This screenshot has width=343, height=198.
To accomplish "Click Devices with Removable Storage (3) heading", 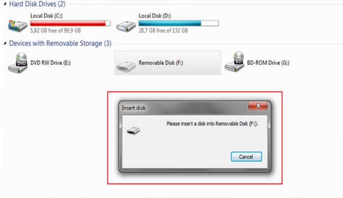I will [x=60, y=43].
